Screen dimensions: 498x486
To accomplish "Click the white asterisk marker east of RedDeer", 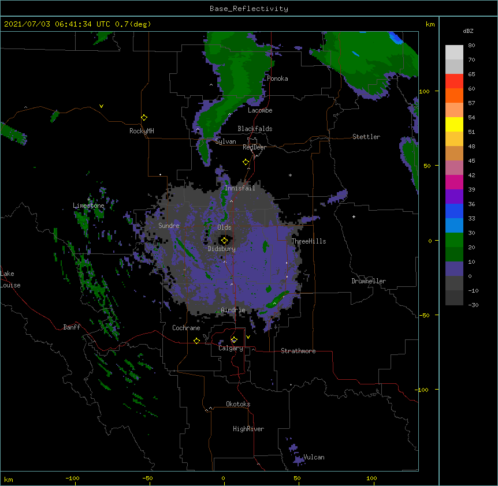I will click(290, 175).
